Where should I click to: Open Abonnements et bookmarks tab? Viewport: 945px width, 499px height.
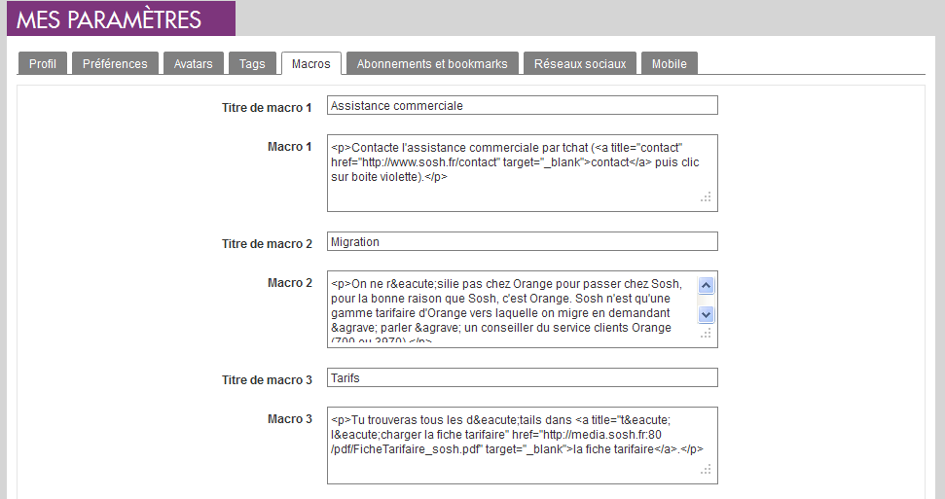tap(432, 64)
